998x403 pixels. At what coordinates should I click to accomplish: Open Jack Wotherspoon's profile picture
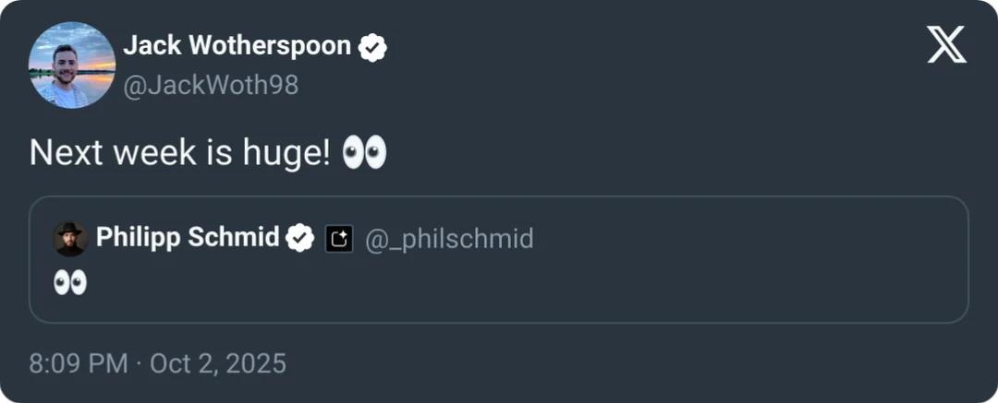(x=72, y=65)
